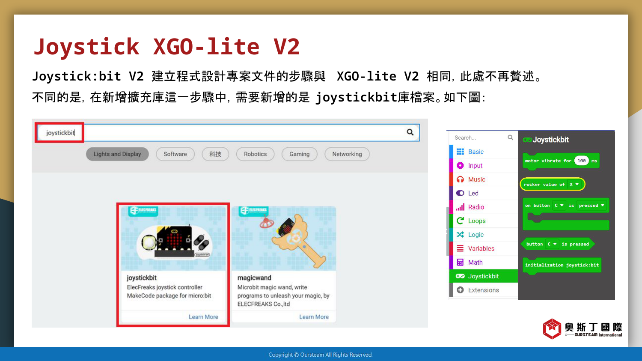The image size is (642, 361).
Task: Open the Math blocks category
Action: [x=483, y=262]
